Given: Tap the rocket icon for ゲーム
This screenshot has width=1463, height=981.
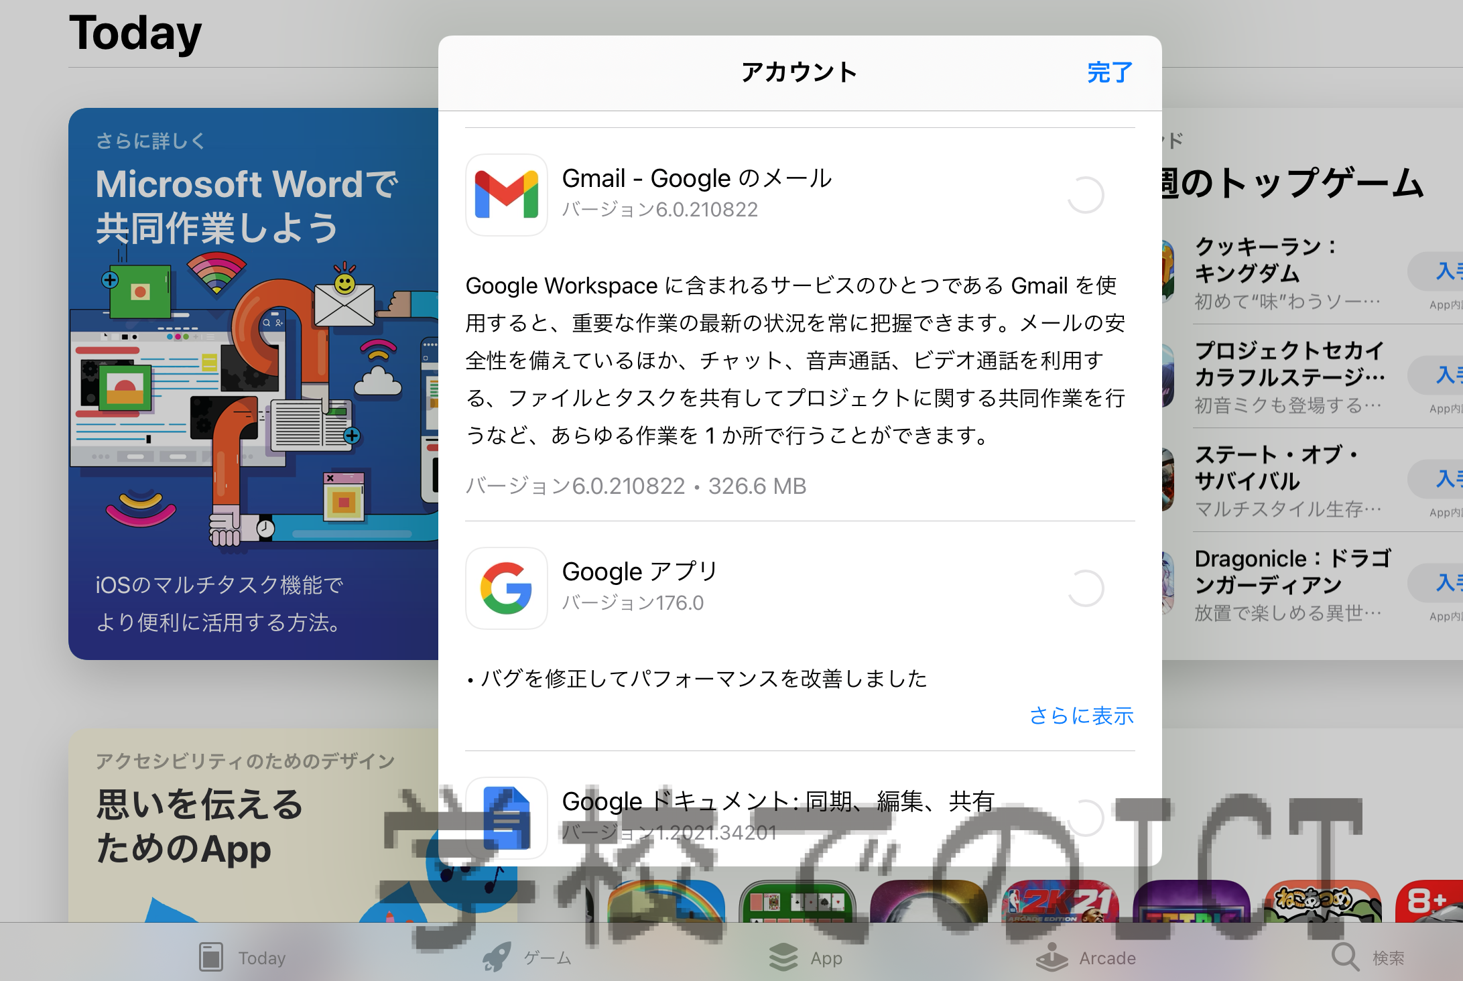Looking at the screenshot, I should pos(497,957).
